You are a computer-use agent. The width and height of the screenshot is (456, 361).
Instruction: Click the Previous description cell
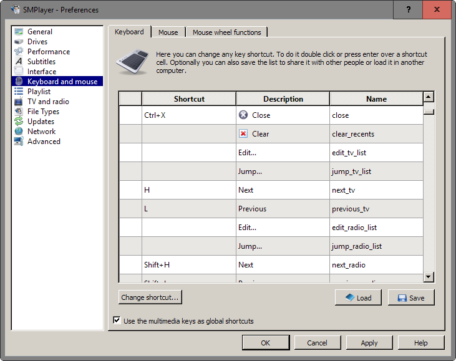pyautogui.click(x=283, y=208)
